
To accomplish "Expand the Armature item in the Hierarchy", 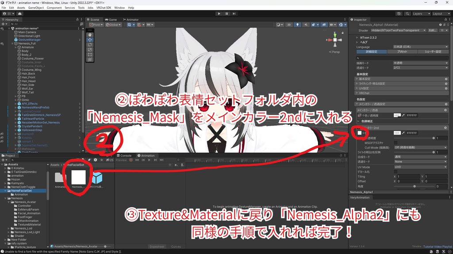I will tap(16, 46).
